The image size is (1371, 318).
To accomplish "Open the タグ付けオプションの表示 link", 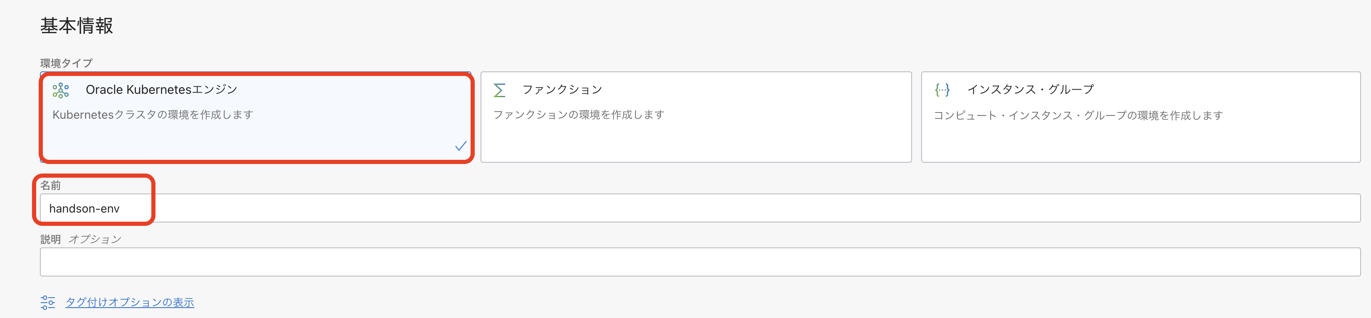I will coord(130,302).
